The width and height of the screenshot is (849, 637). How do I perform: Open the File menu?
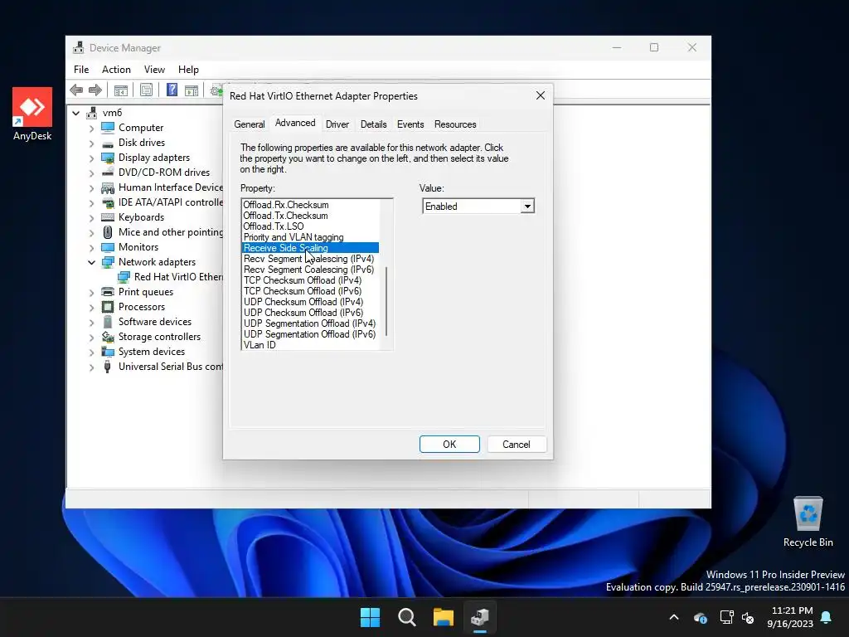[81, 70]
